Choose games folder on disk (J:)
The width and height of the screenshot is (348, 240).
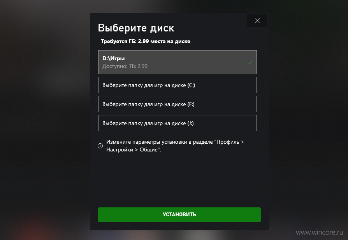tap(178, 123)
